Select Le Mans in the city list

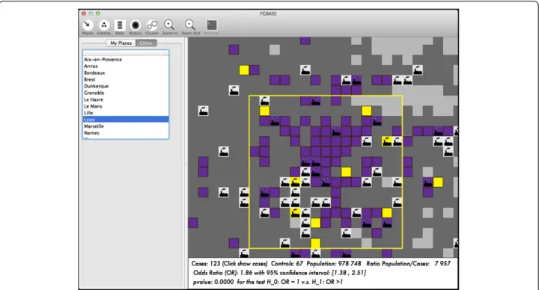click(x=126, y=106)
